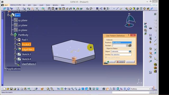This screenshot has height=95, width=169.
Task: Click the Update All spiral icon
Action: 104,89
